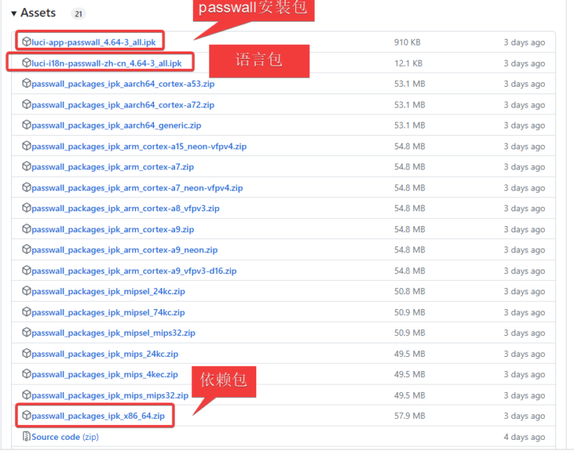574x451 pixels.
Task: Click package icon next to arm_cortex-a7.zip
Action: pos(27,167)
